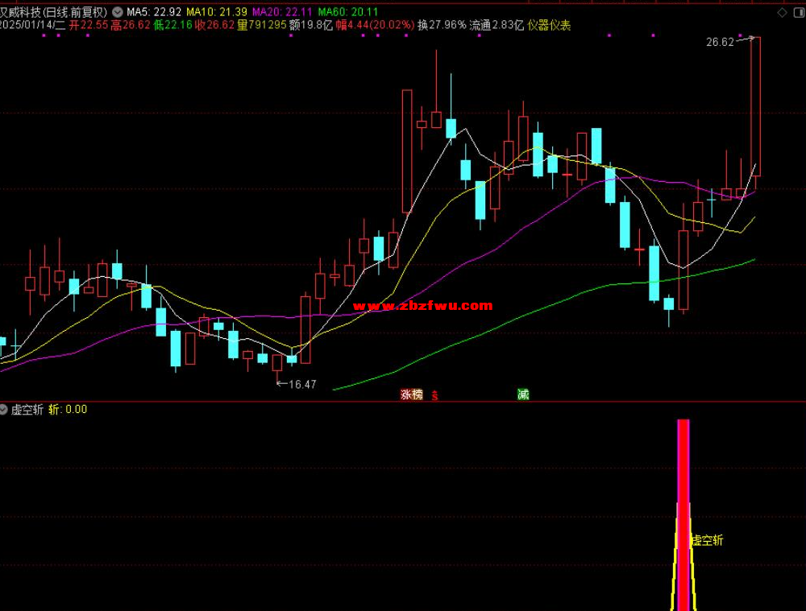Click the high price 高26.62 in header
The image size is (806, 611).
131,25
